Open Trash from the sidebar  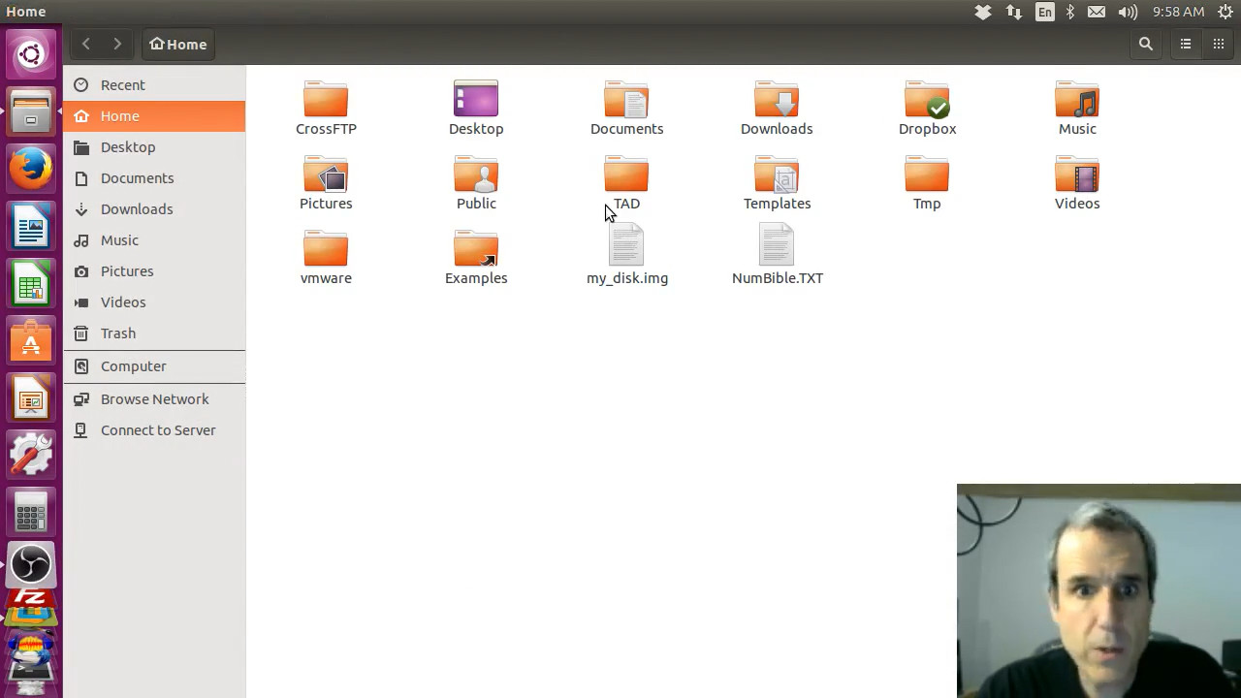coord(154,333)
